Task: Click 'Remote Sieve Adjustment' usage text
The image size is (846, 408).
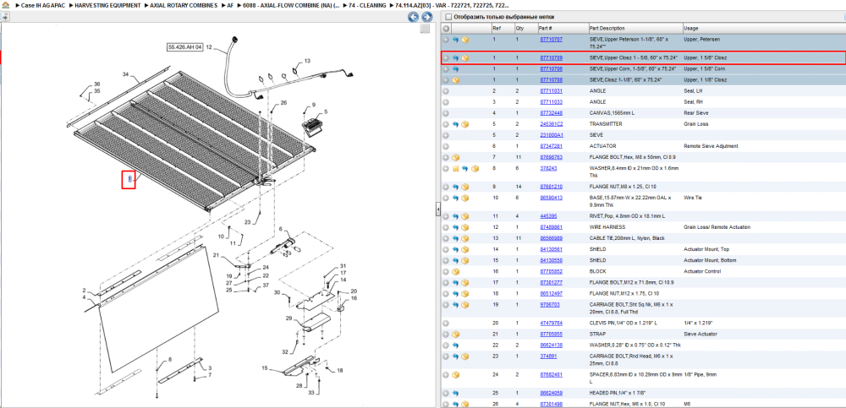Action: 711,146
